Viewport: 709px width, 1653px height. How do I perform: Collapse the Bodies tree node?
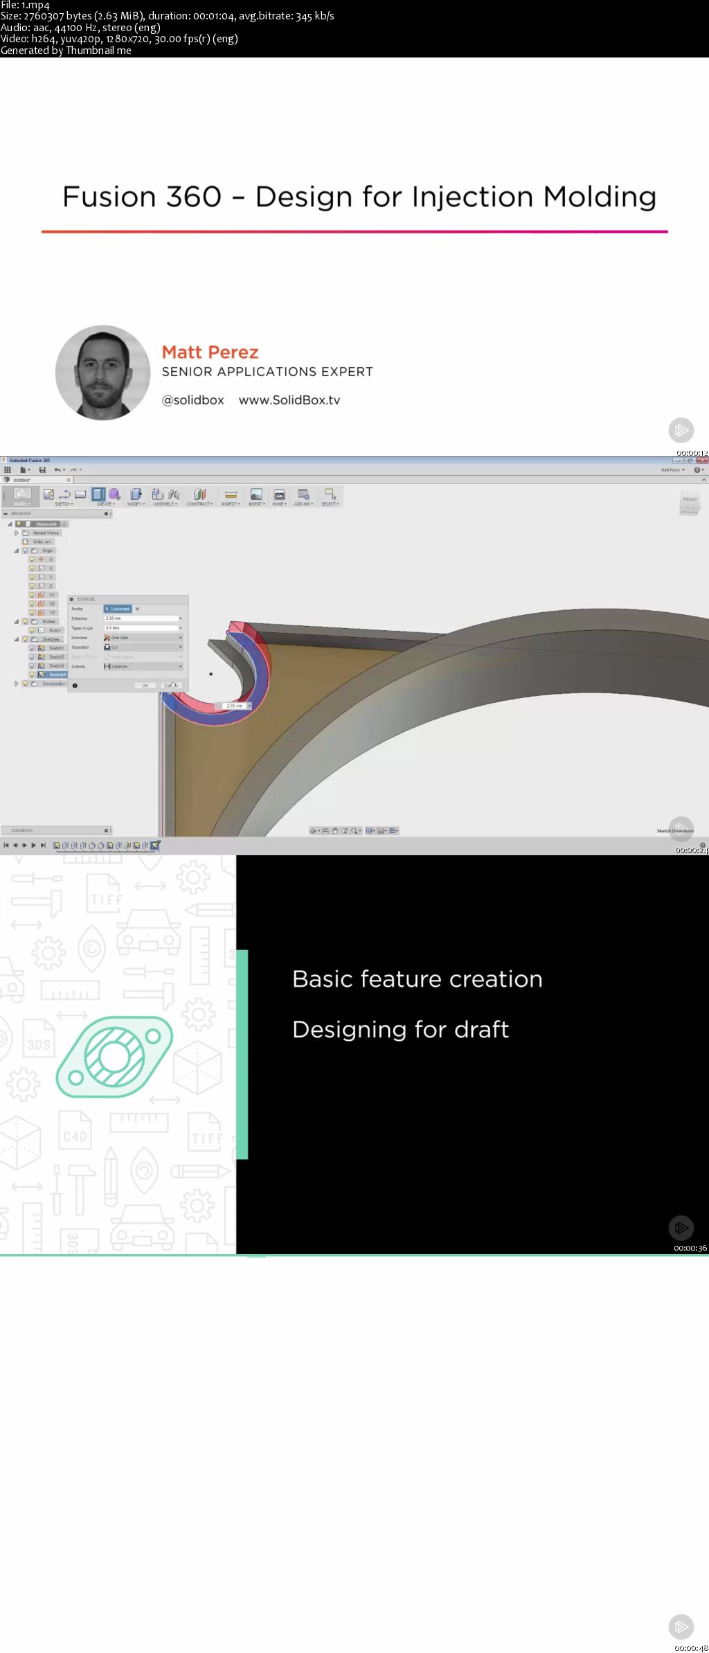[x=17, y=621]
